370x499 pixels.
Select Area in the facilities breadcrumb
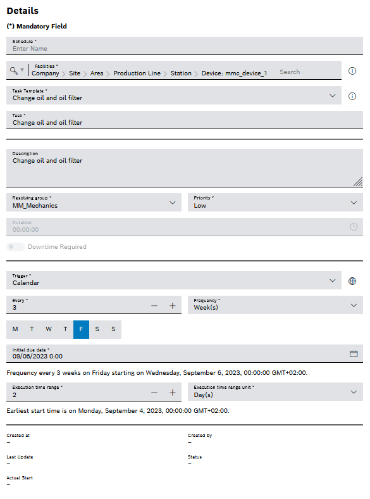(x=97, y=73)
